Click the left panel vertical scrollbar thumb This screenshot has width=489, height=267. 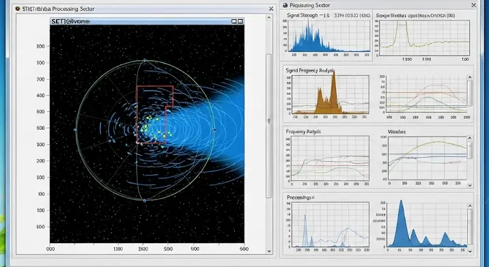click(x=268, y=126)
